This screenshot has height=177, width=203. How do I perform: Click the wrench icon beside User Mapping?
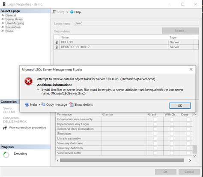coord(3,23)
